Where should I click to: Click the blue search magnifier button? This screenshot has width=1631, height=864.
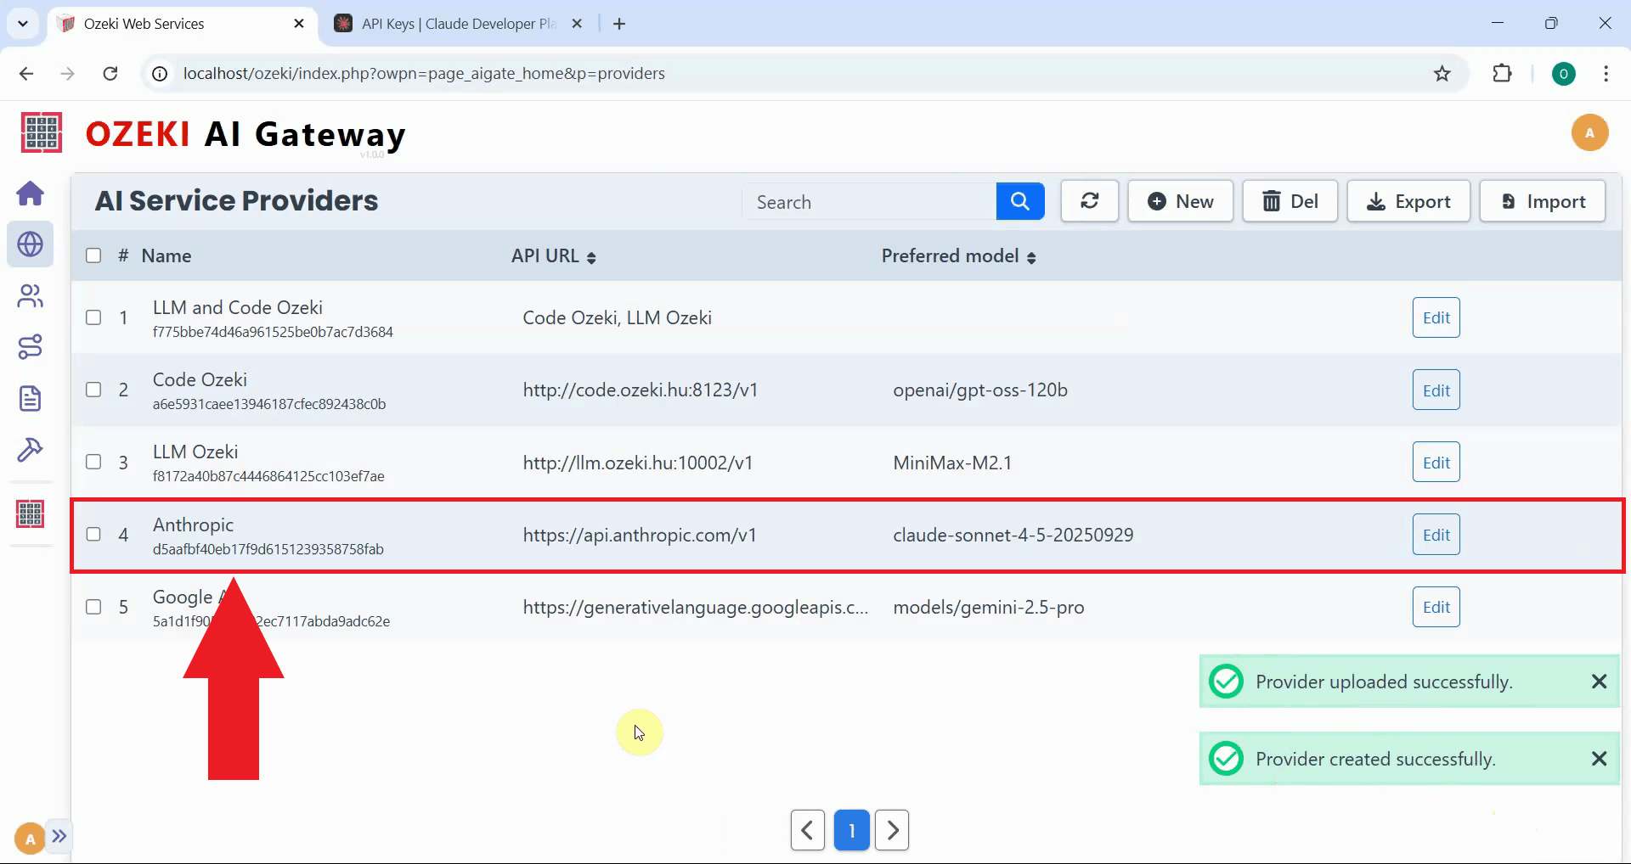[x=1019, y=202]
